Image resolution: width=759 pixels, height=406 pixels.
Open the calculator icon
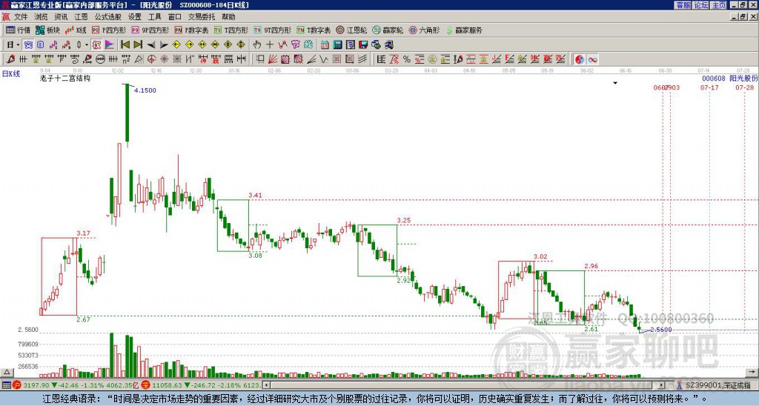click(x=337, y=44)
